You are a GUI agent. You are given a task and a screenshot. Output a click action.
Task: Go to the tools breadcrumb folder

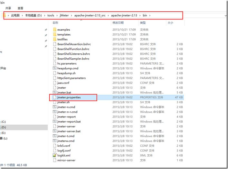point(51,15)
